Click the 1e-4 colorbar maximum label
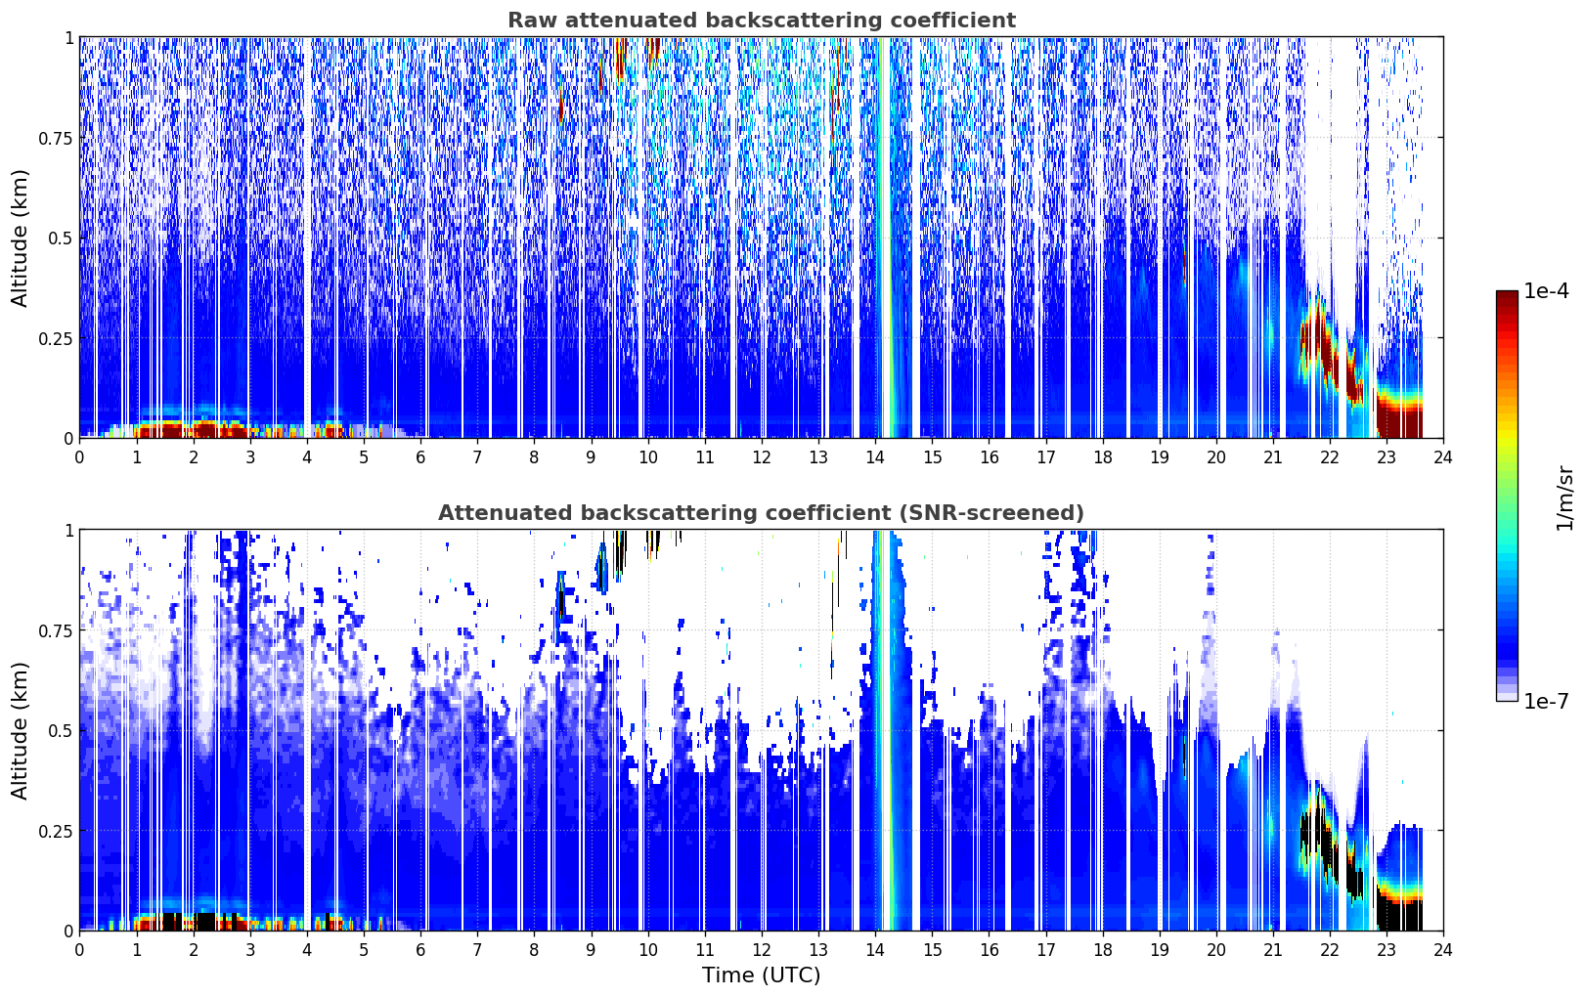The height and width of the screenshot is (997, 1585). click(1546, 291)
